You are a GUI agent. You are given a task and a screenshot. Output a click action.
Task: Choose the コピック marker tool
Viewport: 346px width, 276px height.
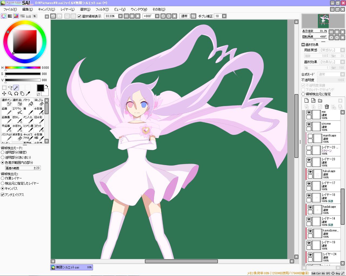point(39,128)
